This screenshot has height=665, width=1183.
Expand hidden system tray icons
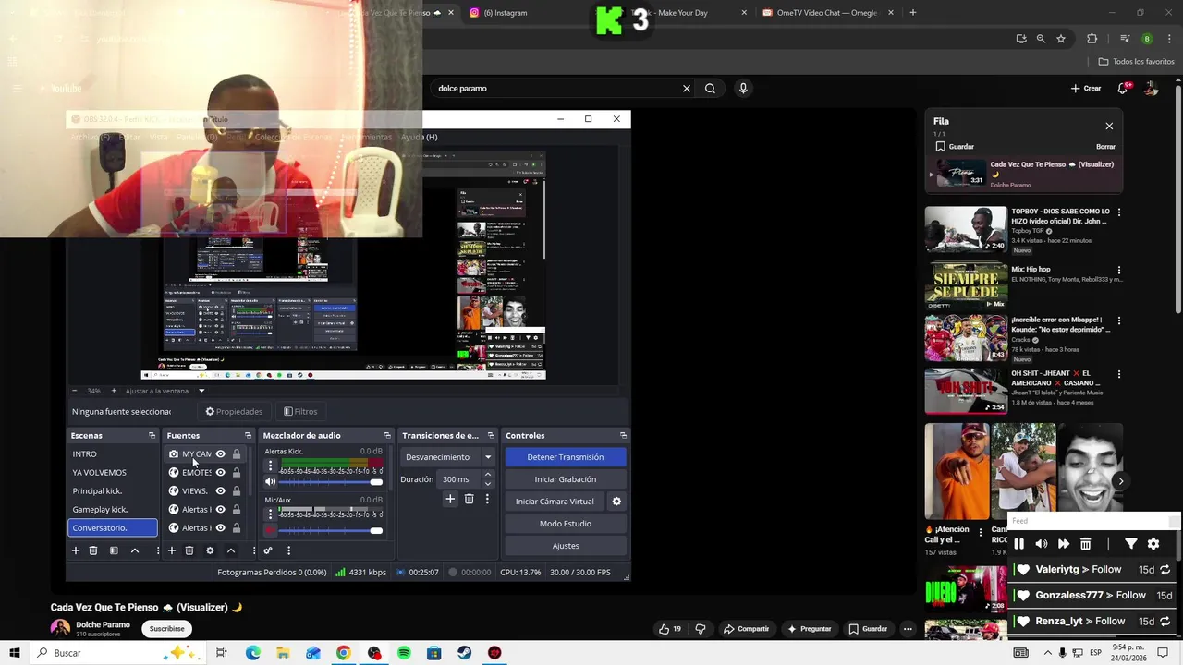pyautogui.click(x=1047, y=653)
